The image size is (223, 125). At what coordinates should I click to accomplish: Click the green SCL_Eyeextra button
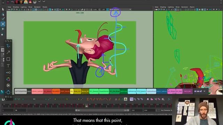click(x=94, y=91)
